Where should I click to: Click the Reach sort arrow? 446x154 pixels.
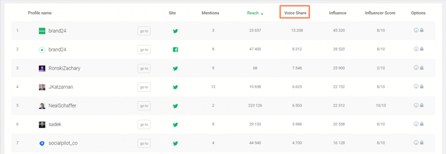pos(262,14)
